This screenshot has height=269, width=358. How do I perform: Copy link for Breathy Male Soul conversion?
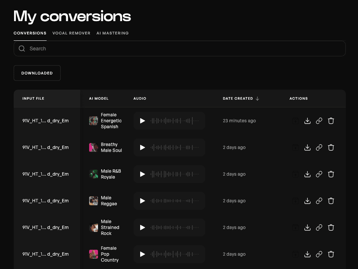(x=319, y=147)
